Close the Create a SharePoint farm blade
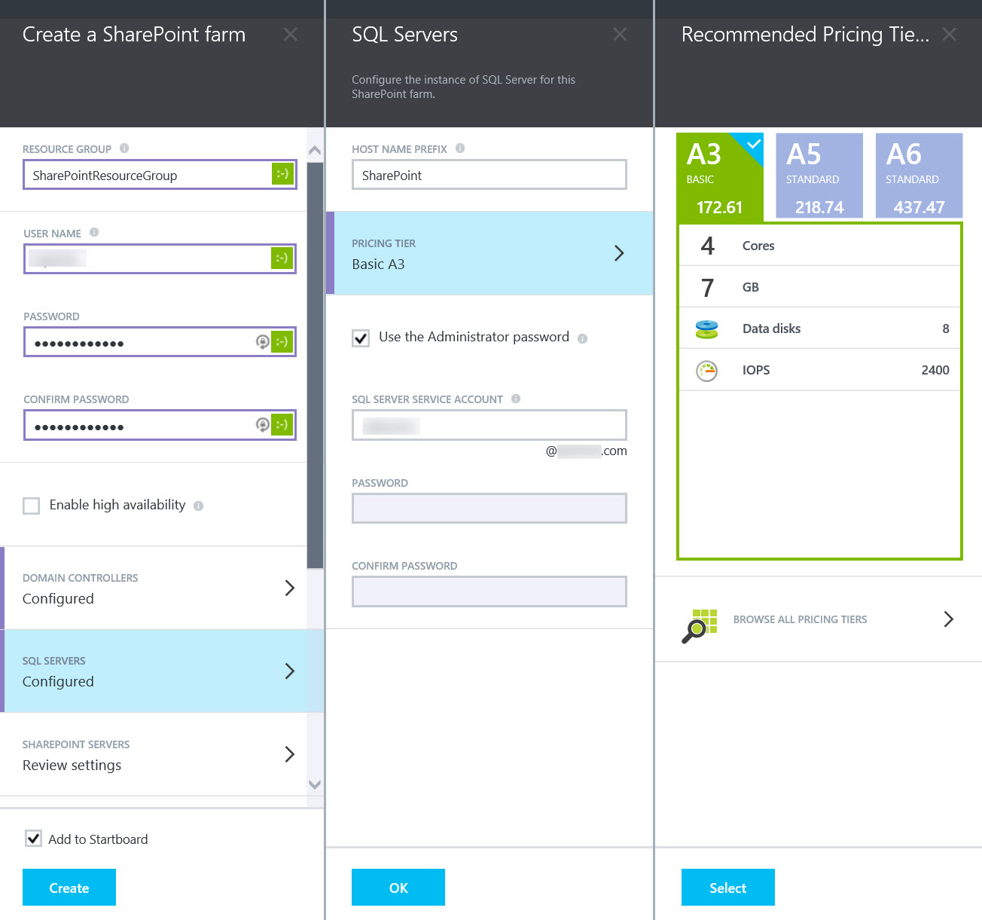 coord(291,34)
